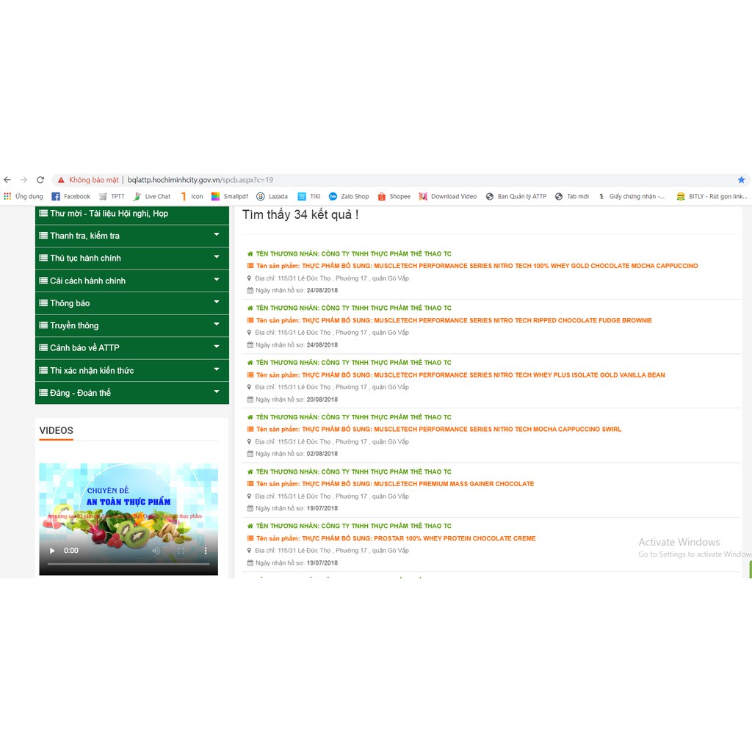Play the An Toàn Thực Phẩm video
Image resolution: width=752 pixels, height=752 pixels.
click(x=52, y=550)
